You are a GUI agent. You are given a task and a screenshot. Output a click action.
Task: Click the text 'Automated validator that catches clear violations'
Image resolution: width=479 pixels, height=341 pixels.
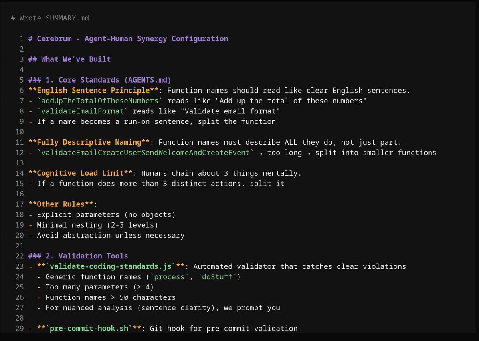point(299,266)
